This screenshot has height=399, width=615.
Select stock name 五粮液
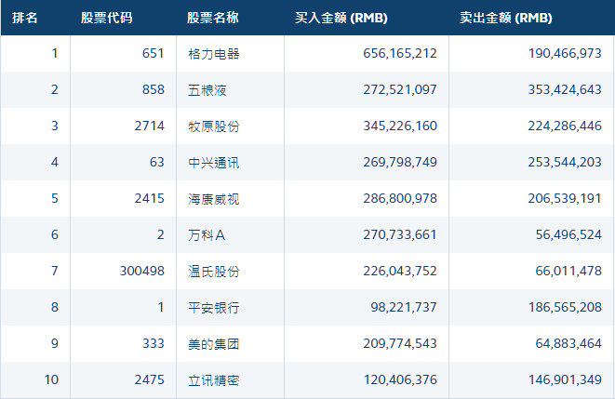[207, 90]
